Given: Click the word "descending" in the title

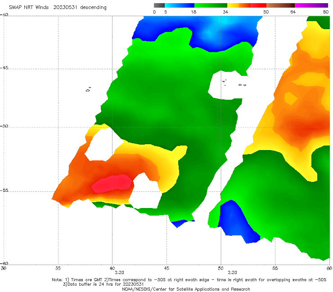Looking at the screenshot, I should [94, 8].
